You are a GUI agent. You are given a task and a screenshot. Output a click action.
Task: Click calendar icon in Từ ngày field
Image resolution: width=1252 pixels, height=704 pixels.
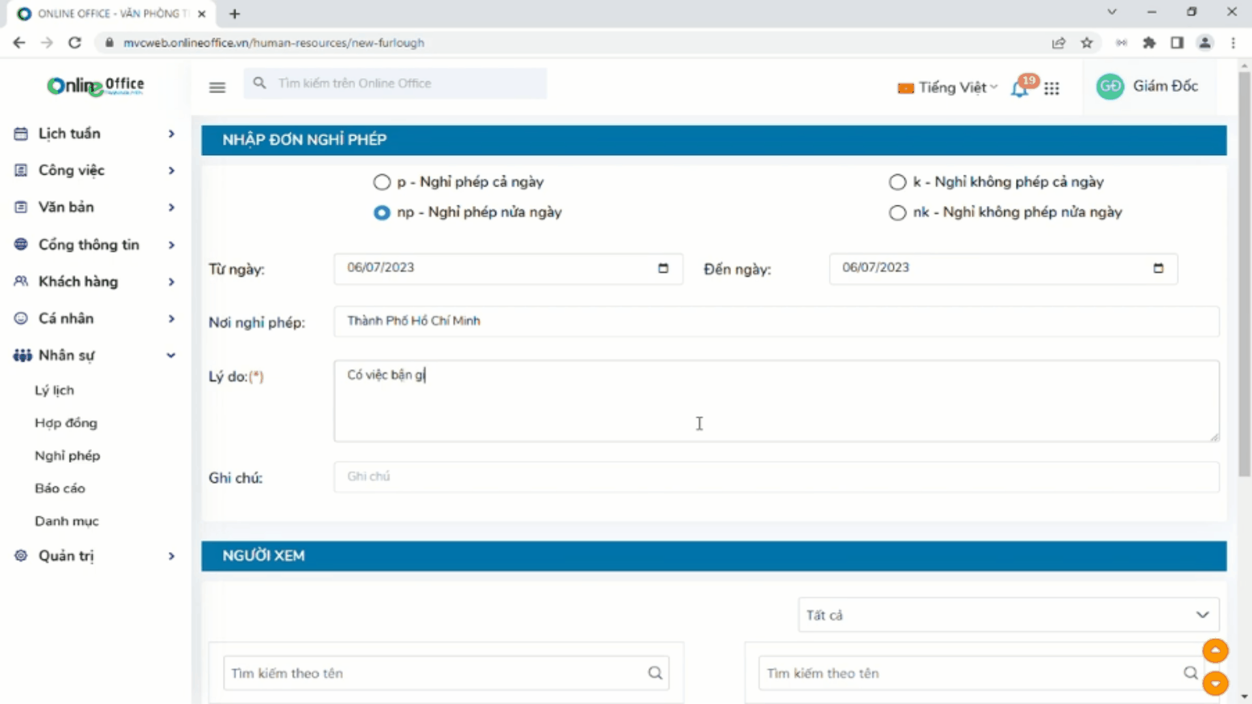pos(663,269)
